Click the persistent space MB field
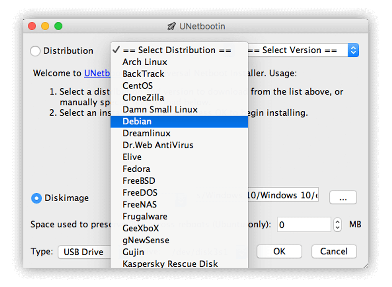This screenshot has width=392, height=287. [304, 225]
